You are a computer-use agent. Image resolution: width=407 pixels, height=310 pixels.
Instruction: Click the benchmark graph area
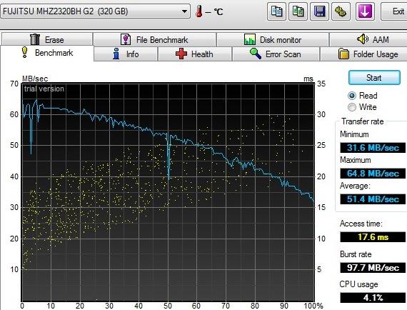point(168,192)
